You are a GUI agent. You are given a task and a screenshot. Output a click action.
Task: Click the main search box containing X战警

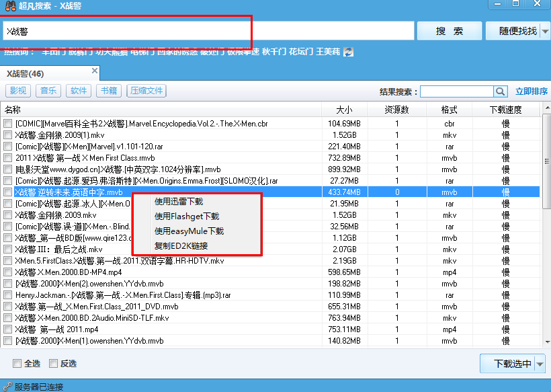pyautogui.click(x=208, y=32)
